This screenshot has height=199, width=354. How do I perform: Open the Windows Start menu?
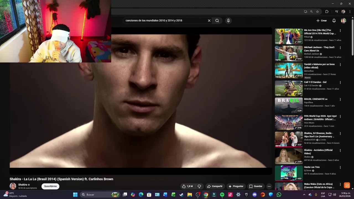pos(75,195)
